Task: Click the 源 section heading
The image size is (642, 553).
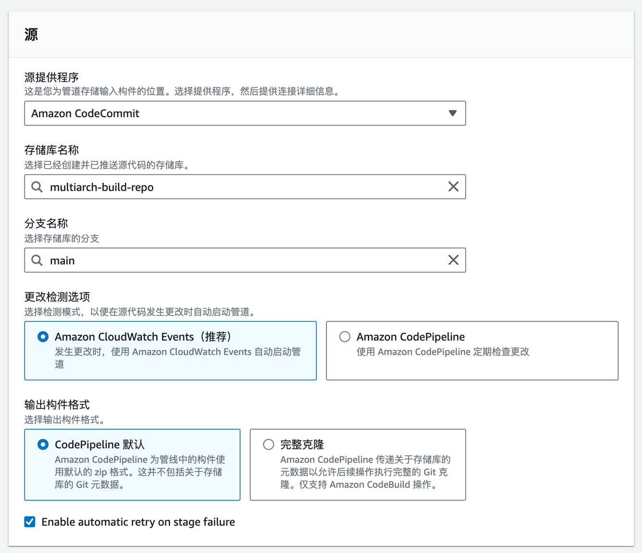Action: (31, 35)
